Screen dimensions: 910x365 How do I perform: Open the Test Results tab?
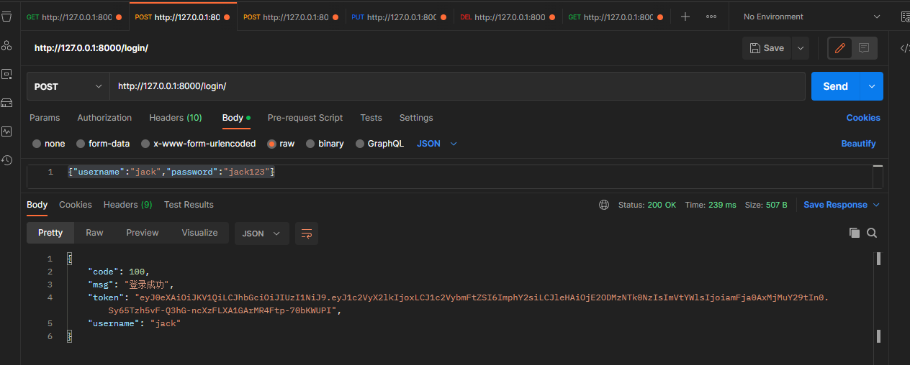[189, 205]
